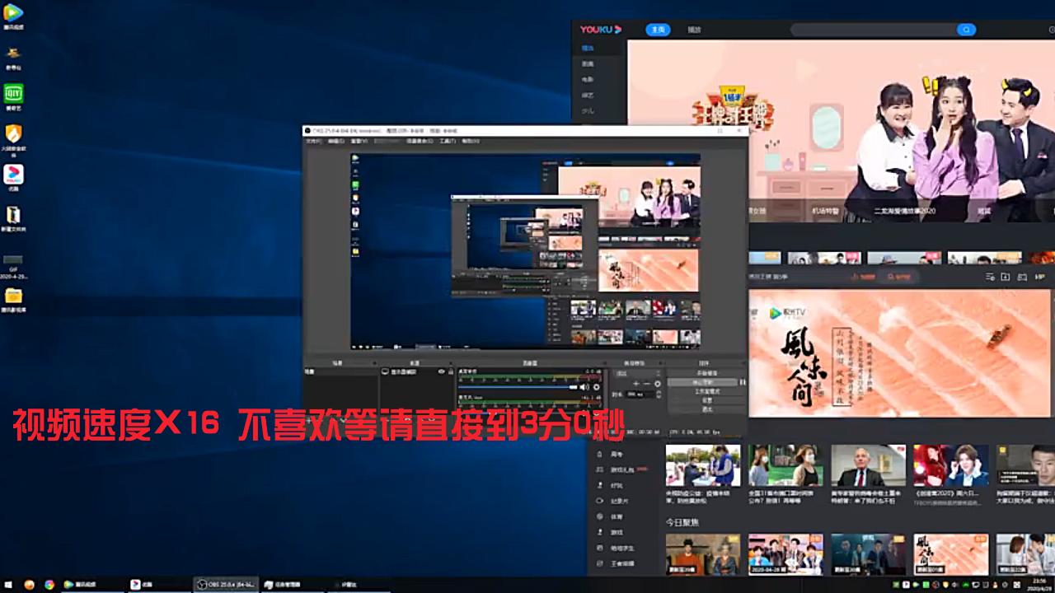Select 少儿 in the Youku sidebar
1055x593 pixels.
(x=588, y=110)
